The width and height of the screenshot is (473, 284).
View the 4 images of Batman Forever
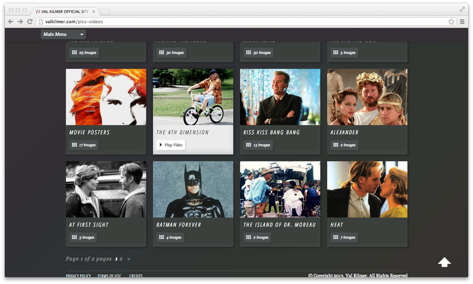(x=170, y=237)
